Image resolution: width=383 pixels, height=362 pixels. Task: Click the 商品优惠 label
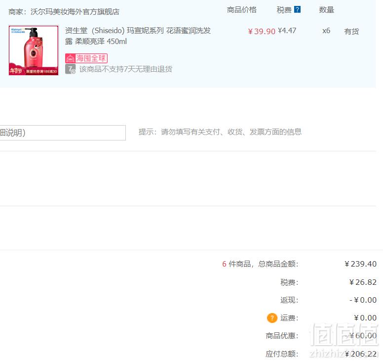[x=282, y=336]
